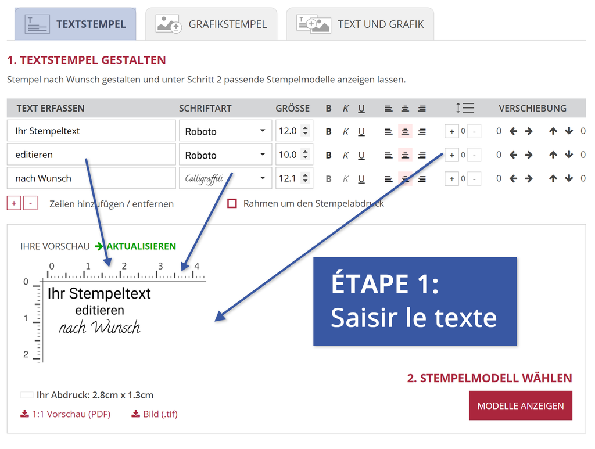Shift 'Ihr Stempeltext' row left with arrow
The width and height of the screenshot is (595, 449).
(513, 131)
